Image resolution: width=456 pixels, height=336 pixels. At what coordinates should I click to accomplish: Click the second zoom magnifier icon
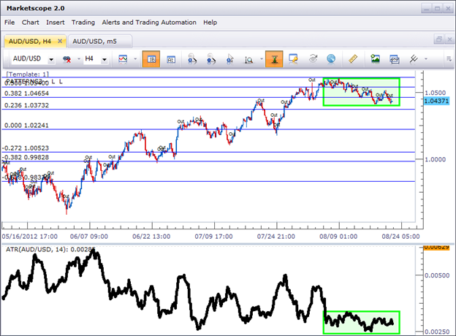click(x=211, y=59)
